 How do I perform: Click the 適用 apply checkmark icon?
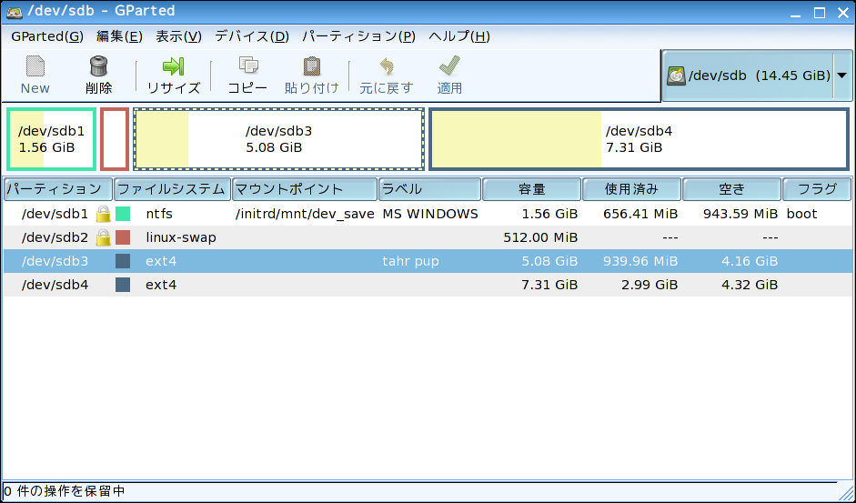pos(449,66)
